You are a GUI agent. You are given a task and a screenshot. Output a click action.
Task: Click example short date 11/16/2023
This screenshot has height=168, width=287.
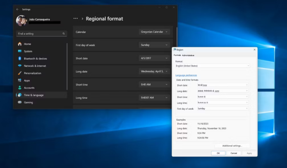pyautogui.click(x=203, y=124)
